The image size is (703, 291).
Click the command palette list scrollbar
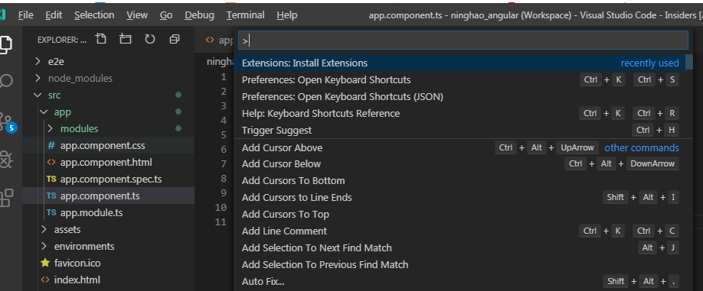pos(689,62)
